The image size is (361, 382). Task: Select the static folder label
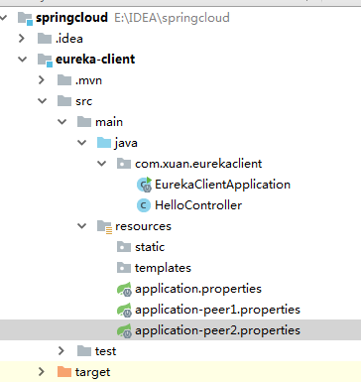pos(150,247)
